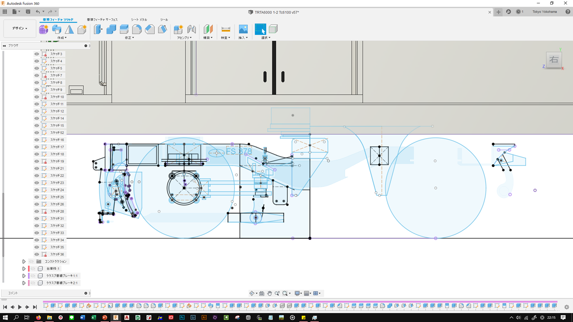Show the 台車枠:1 component

(33, 268)
